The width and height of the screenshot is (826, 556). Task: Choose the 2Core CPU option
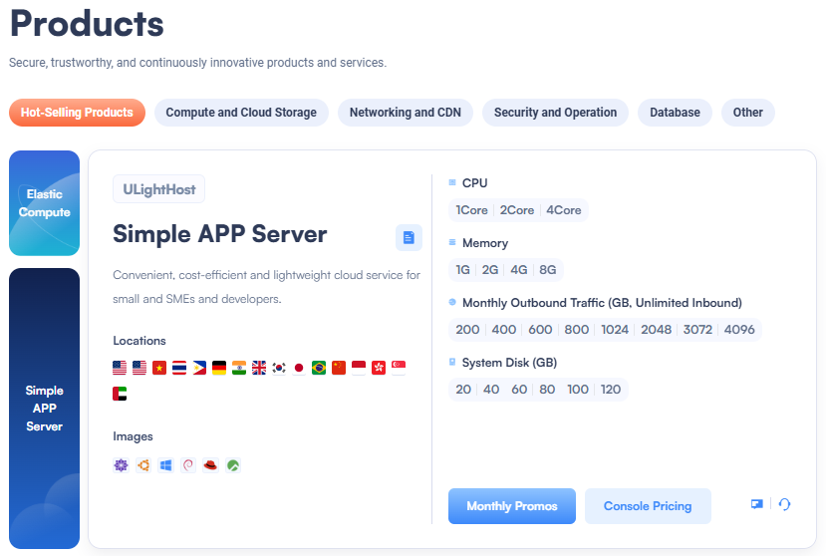[x=517, y=210]
